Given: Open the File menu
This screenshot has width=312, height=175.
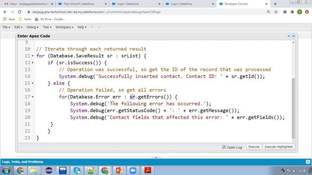Looking at the screenshot, I should coord(6,27).
